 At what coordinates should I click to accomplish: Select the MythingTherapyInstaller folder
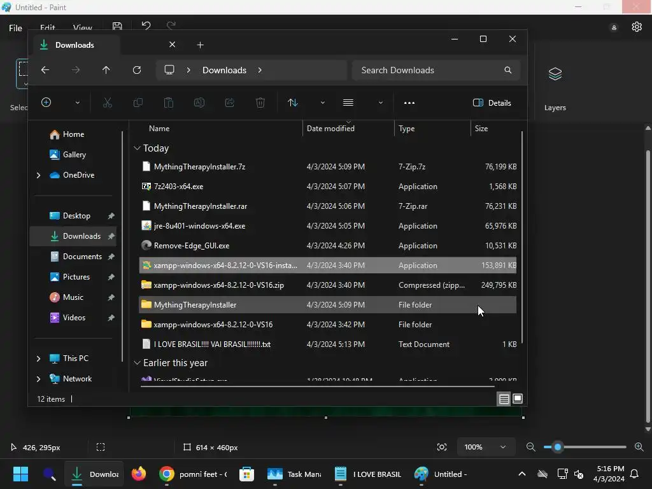[328, 305]
